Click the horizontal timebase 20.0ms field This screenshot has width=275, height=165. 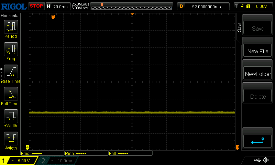pos(58,7)
